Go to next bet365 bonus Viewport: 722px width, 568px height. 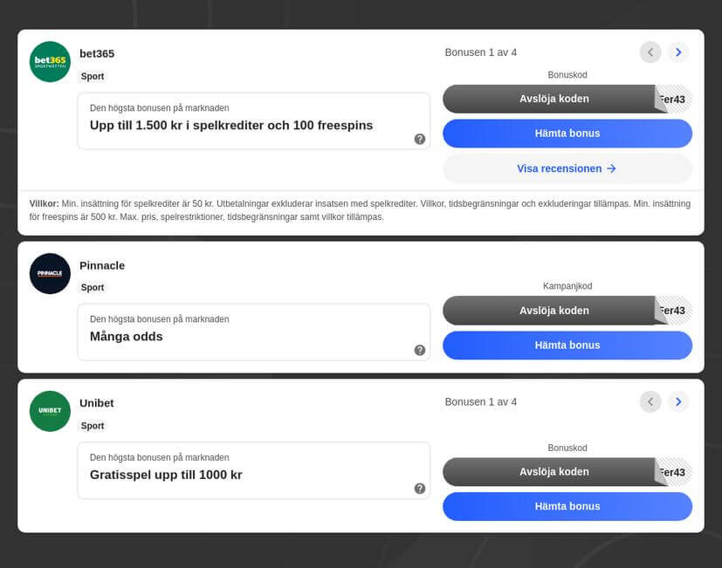point(678,52)
